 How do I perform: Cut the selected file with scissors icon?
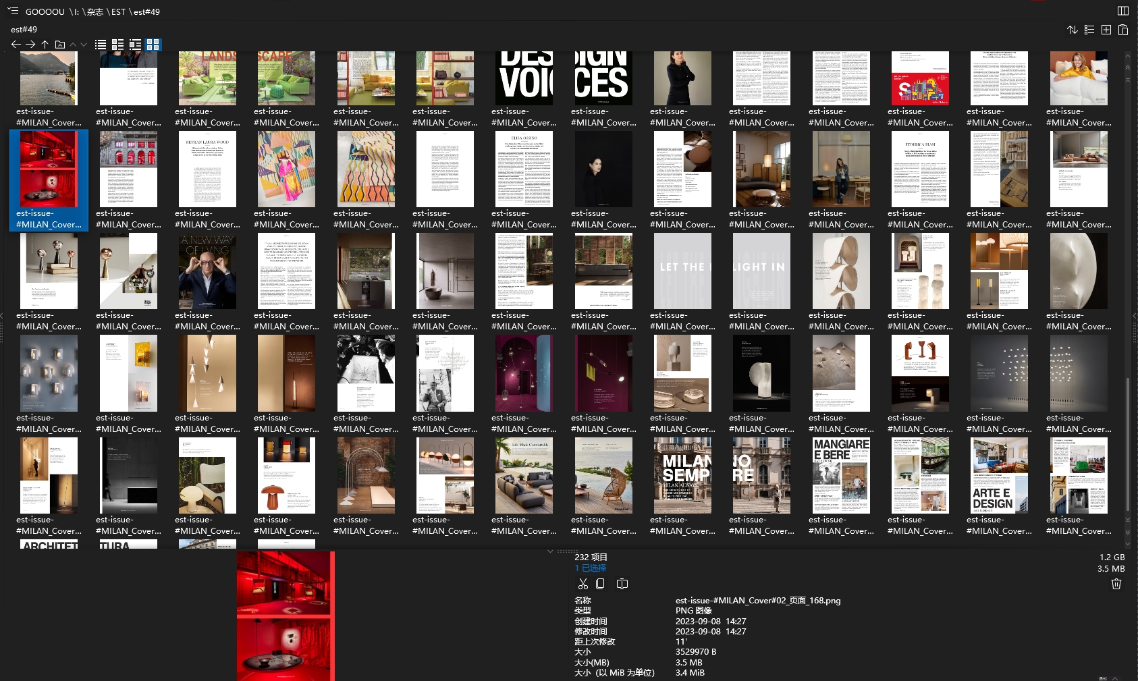click(583, 584)
